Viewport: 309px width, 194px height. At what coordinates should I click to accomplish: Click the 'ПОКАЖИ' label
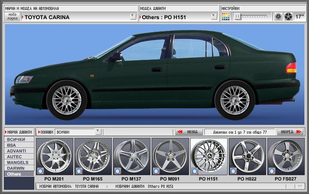[x=47, y=132]
